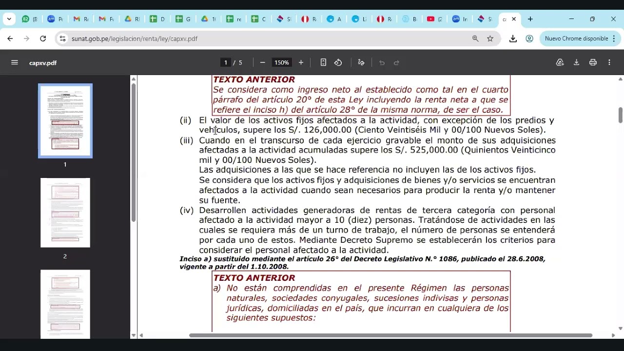
Task: Switch to the Google Sheets tab labeled re
Action: point(233,19)
